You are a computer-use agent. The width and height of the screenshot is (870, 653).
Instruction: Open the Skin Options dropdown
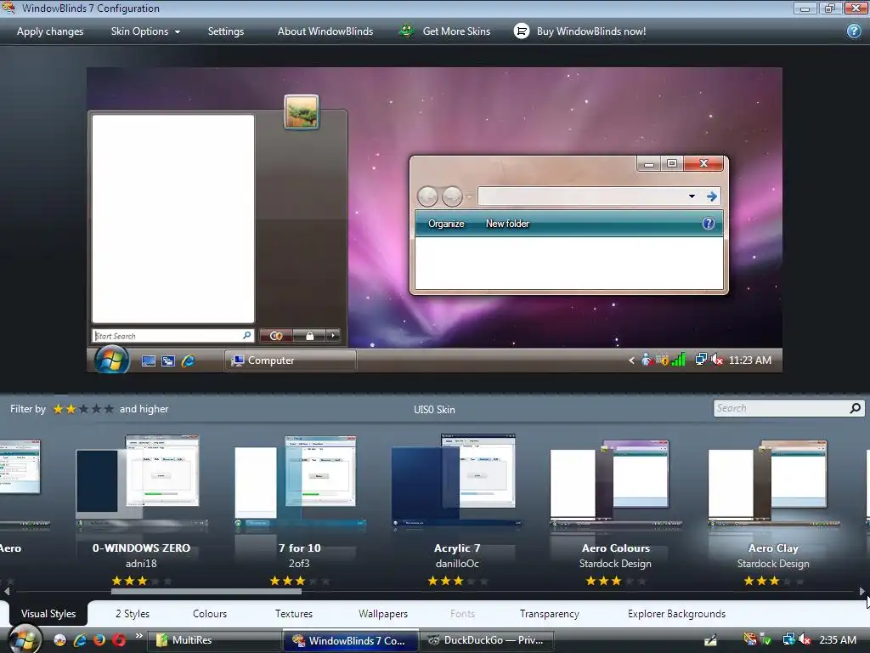(x=145, y=31)
